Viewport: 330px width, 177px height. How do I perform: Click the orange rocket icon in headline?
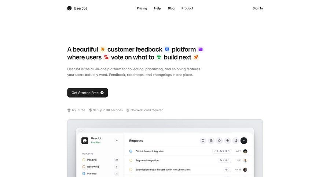pos(196,57)
